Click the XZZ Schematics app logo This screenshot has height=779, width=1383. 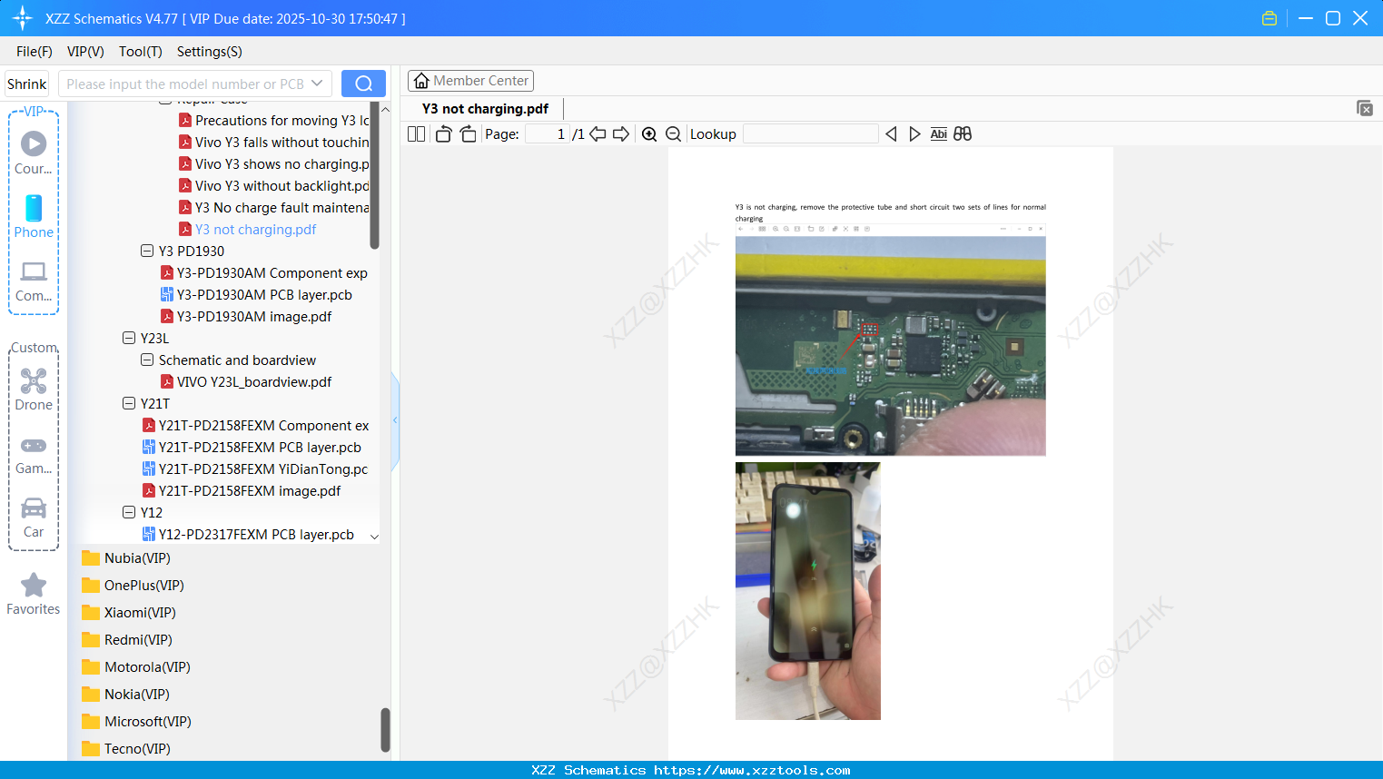[x=23, y=18]
